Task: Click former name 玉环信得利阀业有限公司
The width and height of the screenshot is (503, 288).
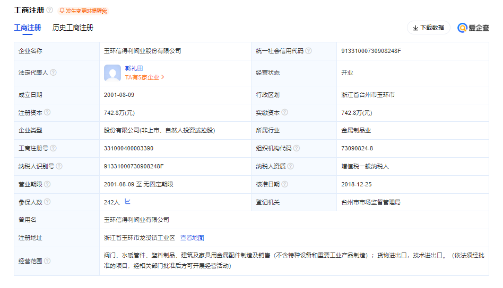Action: click(x=136, y=220)
